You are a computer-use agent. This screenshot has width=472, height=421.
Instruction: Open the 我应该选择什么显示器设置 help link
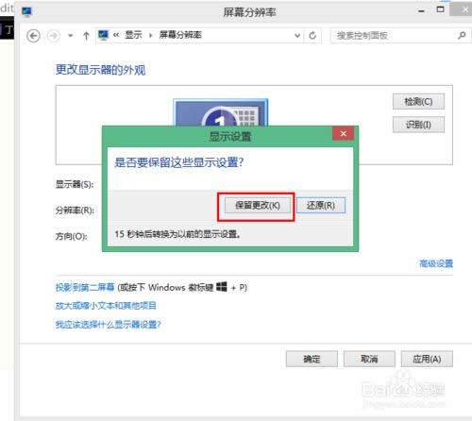click(x=108, y=325)
